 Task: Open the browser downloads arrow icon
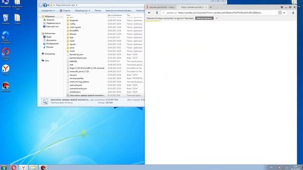click(293, 13)
